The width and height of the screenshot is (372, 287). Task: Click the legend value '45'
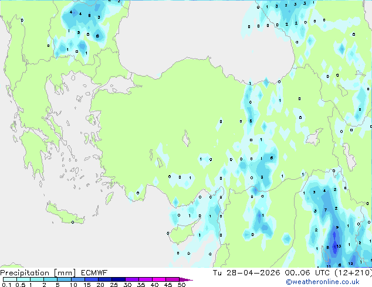168,285
